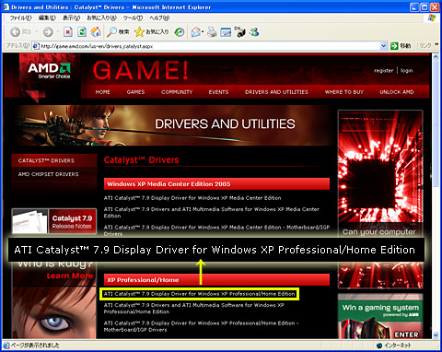Select AMD CHIPSET DRIVERS sidebar item
Image resolution: width=442 pixels, height=352 pixels.
(x=49, y=174)
